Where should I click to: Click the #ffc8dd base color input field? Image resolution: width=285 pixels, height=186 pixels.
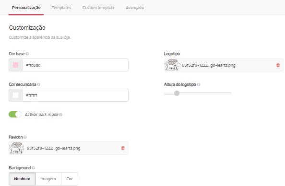(x=75, y=65)
